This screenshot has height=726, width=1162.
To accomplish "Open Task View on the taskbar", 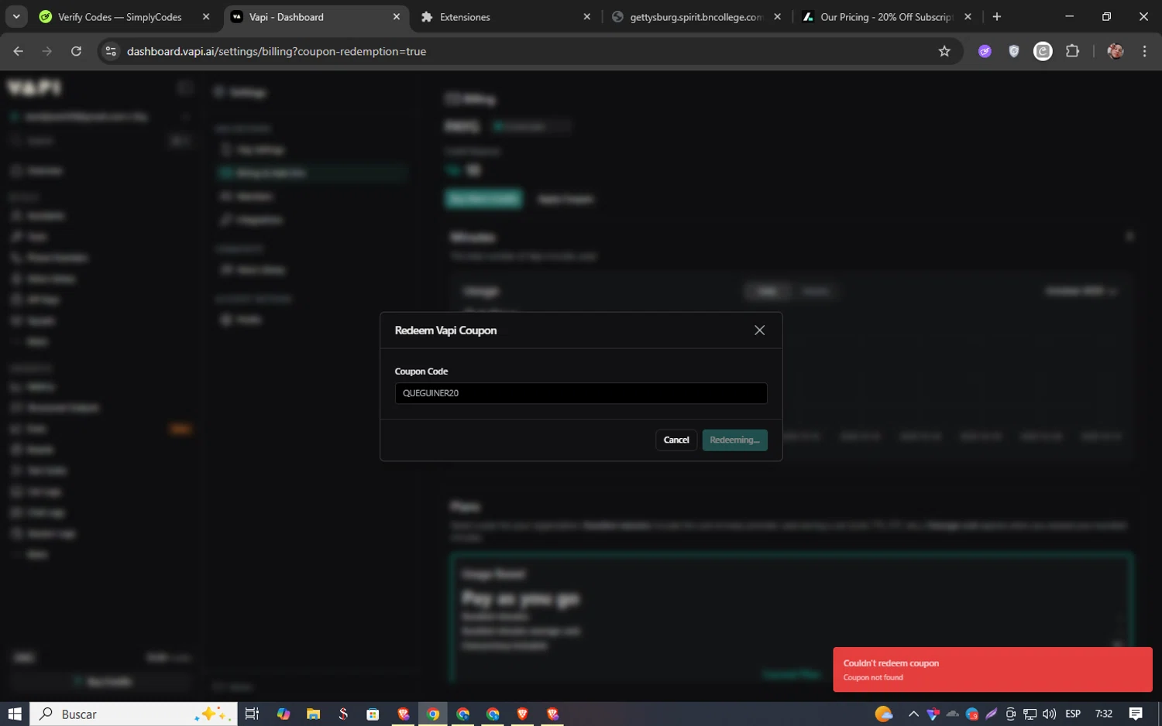I will pos(252,714).
